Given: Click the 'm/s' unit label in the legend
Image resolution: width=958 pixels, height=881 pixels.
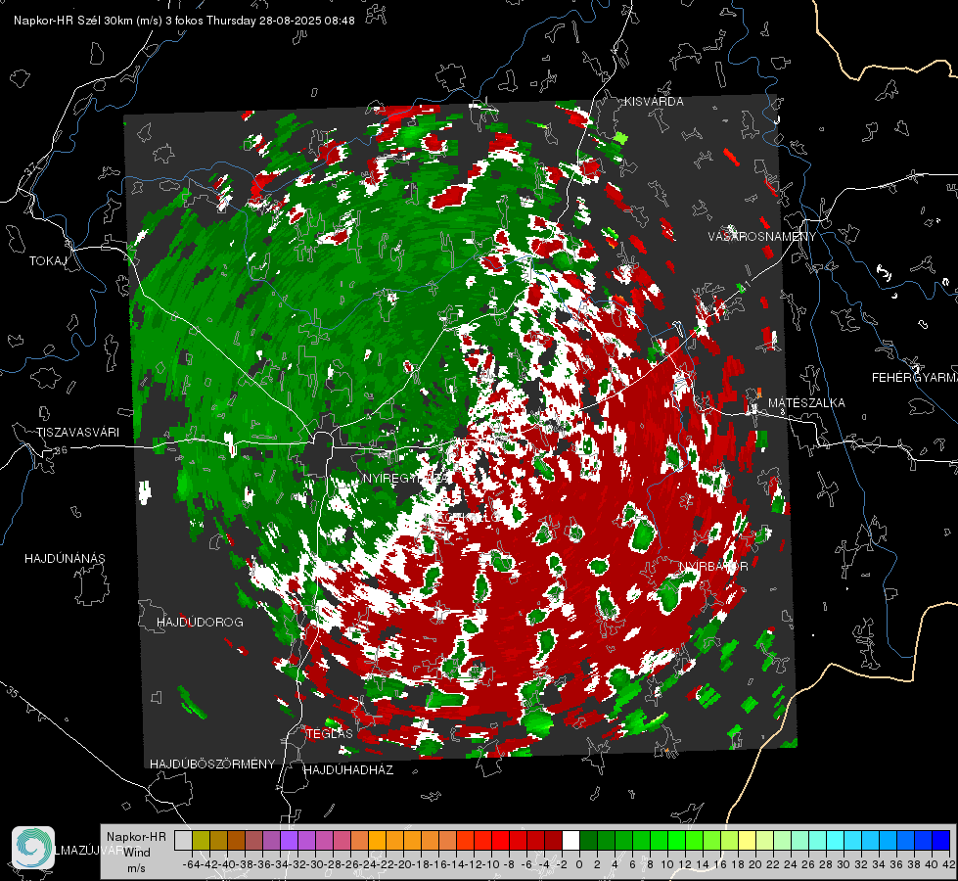Looking at the screenshot, I should (136, 867).
